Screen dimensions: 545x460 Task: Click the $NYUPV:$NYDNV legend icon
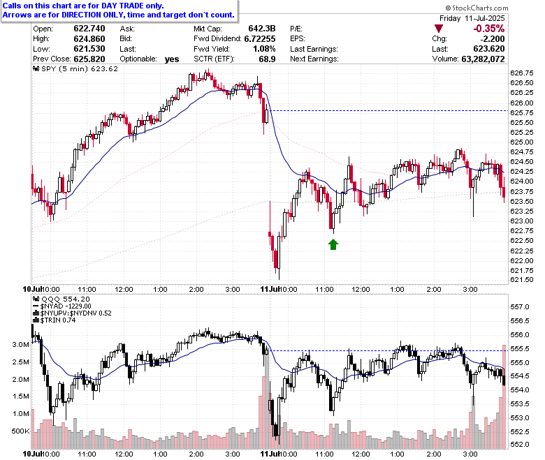[x=36, y=313]
